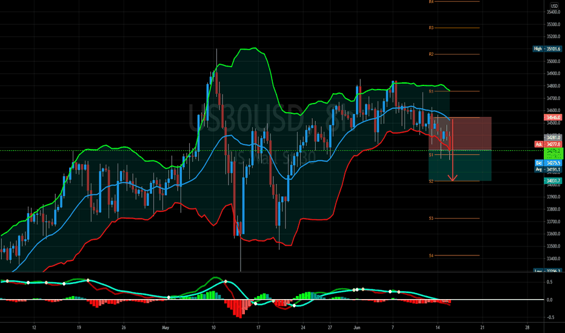The width and height of the screenshot is (565, 333).
Task: Click the 17 date on time axis
Action: [258, 328]
